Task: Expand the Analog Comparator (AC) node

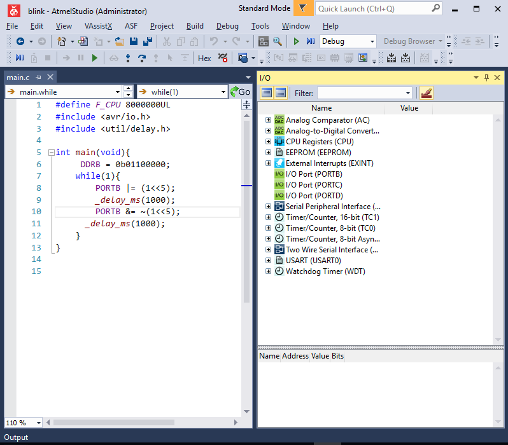Action: (x=268, y=120)
